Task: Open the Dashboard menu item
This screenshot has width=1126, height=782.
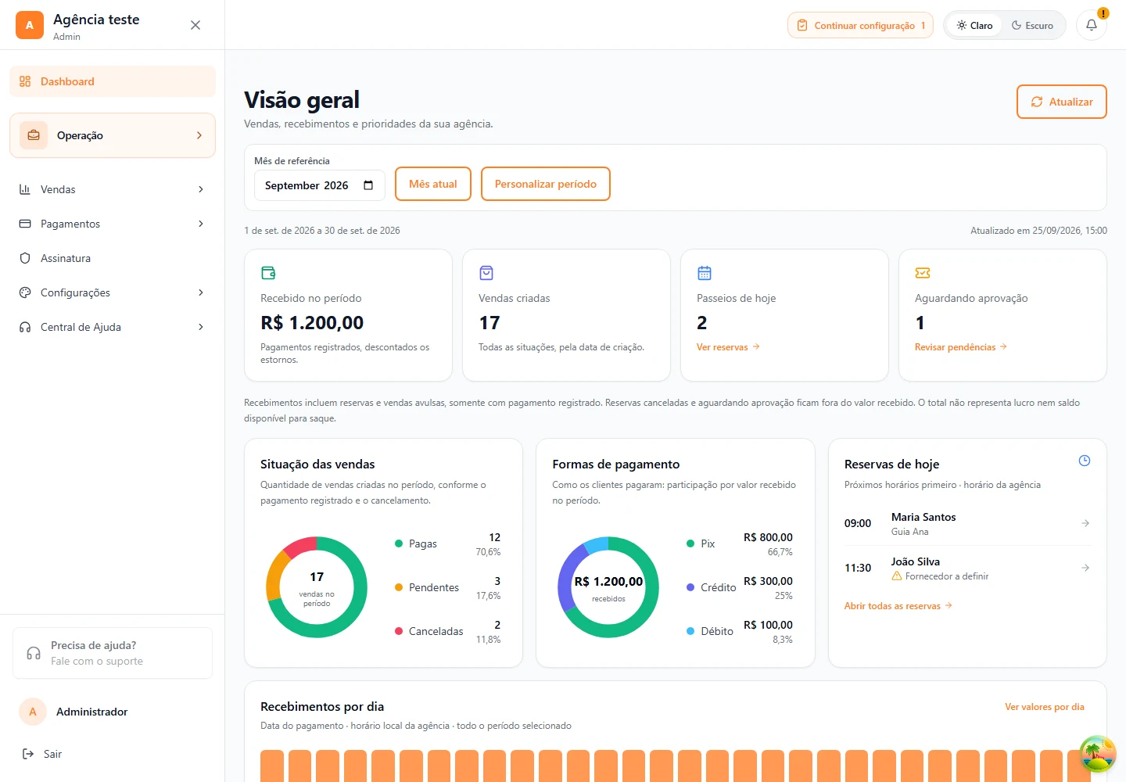Action: click(x=113, y=81)
